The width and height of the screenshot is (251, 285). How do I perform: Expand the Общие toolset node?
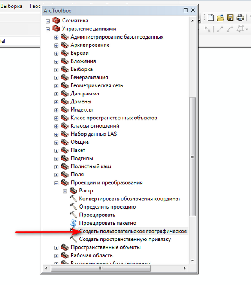click(x=57, y=143)
